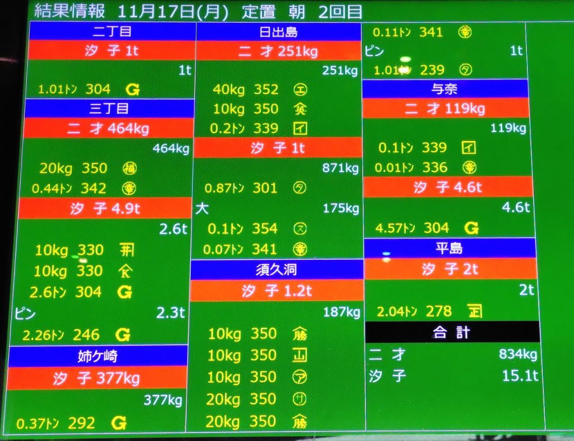The image size is (574, 441).
Task: Select the red 汐子 1.2t bar
Action: (276, 291)
